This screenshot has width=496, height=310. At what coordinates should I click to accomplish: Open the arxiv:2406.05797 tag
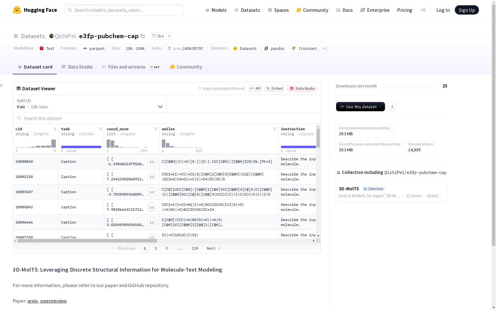pyautogui.click(x=185, y=48)
